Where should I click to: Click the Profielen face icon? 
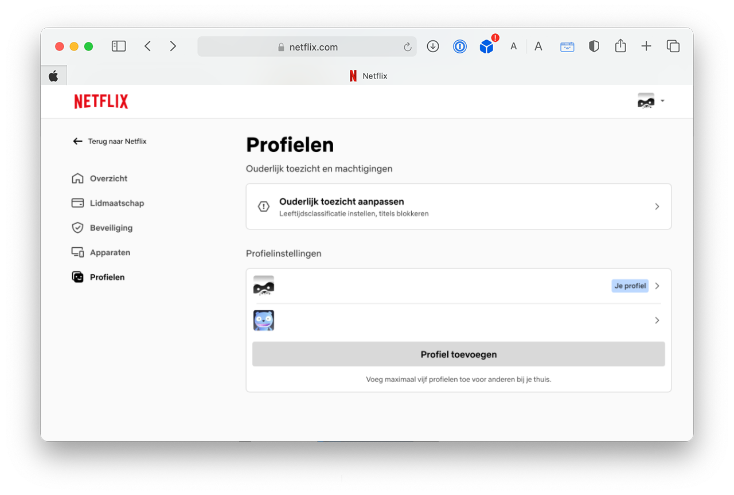tap(77, 277)
